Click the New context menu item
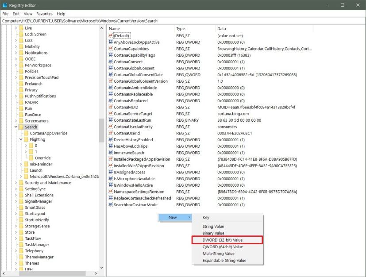Screen dimensions: 366x277 175,217
